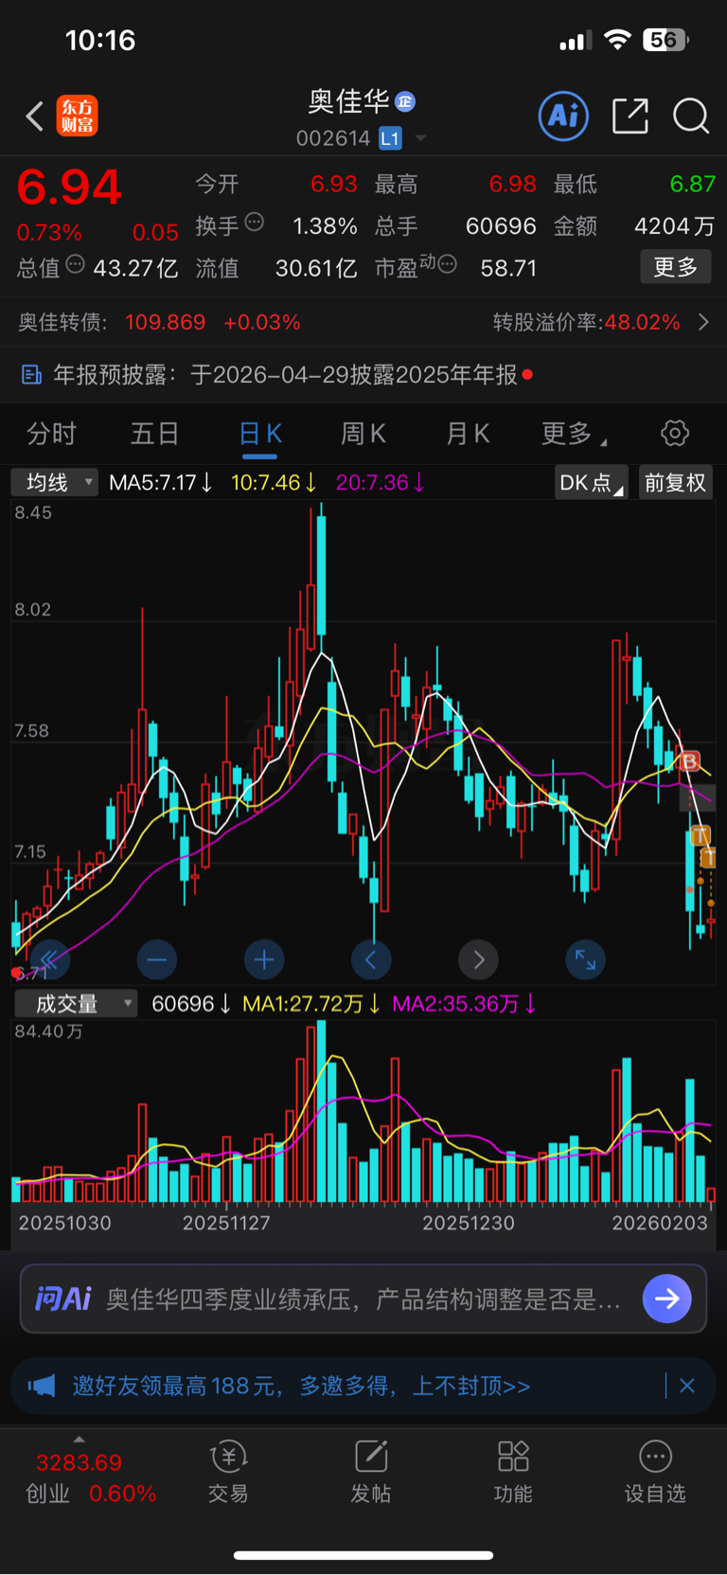
Task: Expand the 更多 chart period menu
Action: [x=573, y=434]
